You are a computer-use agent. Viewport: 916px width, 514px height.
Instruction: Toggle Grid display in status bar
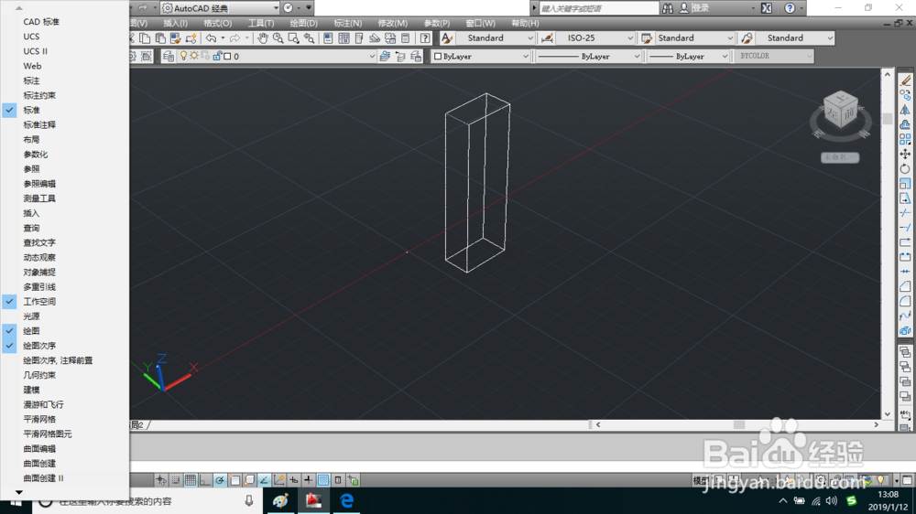[191, 480]
